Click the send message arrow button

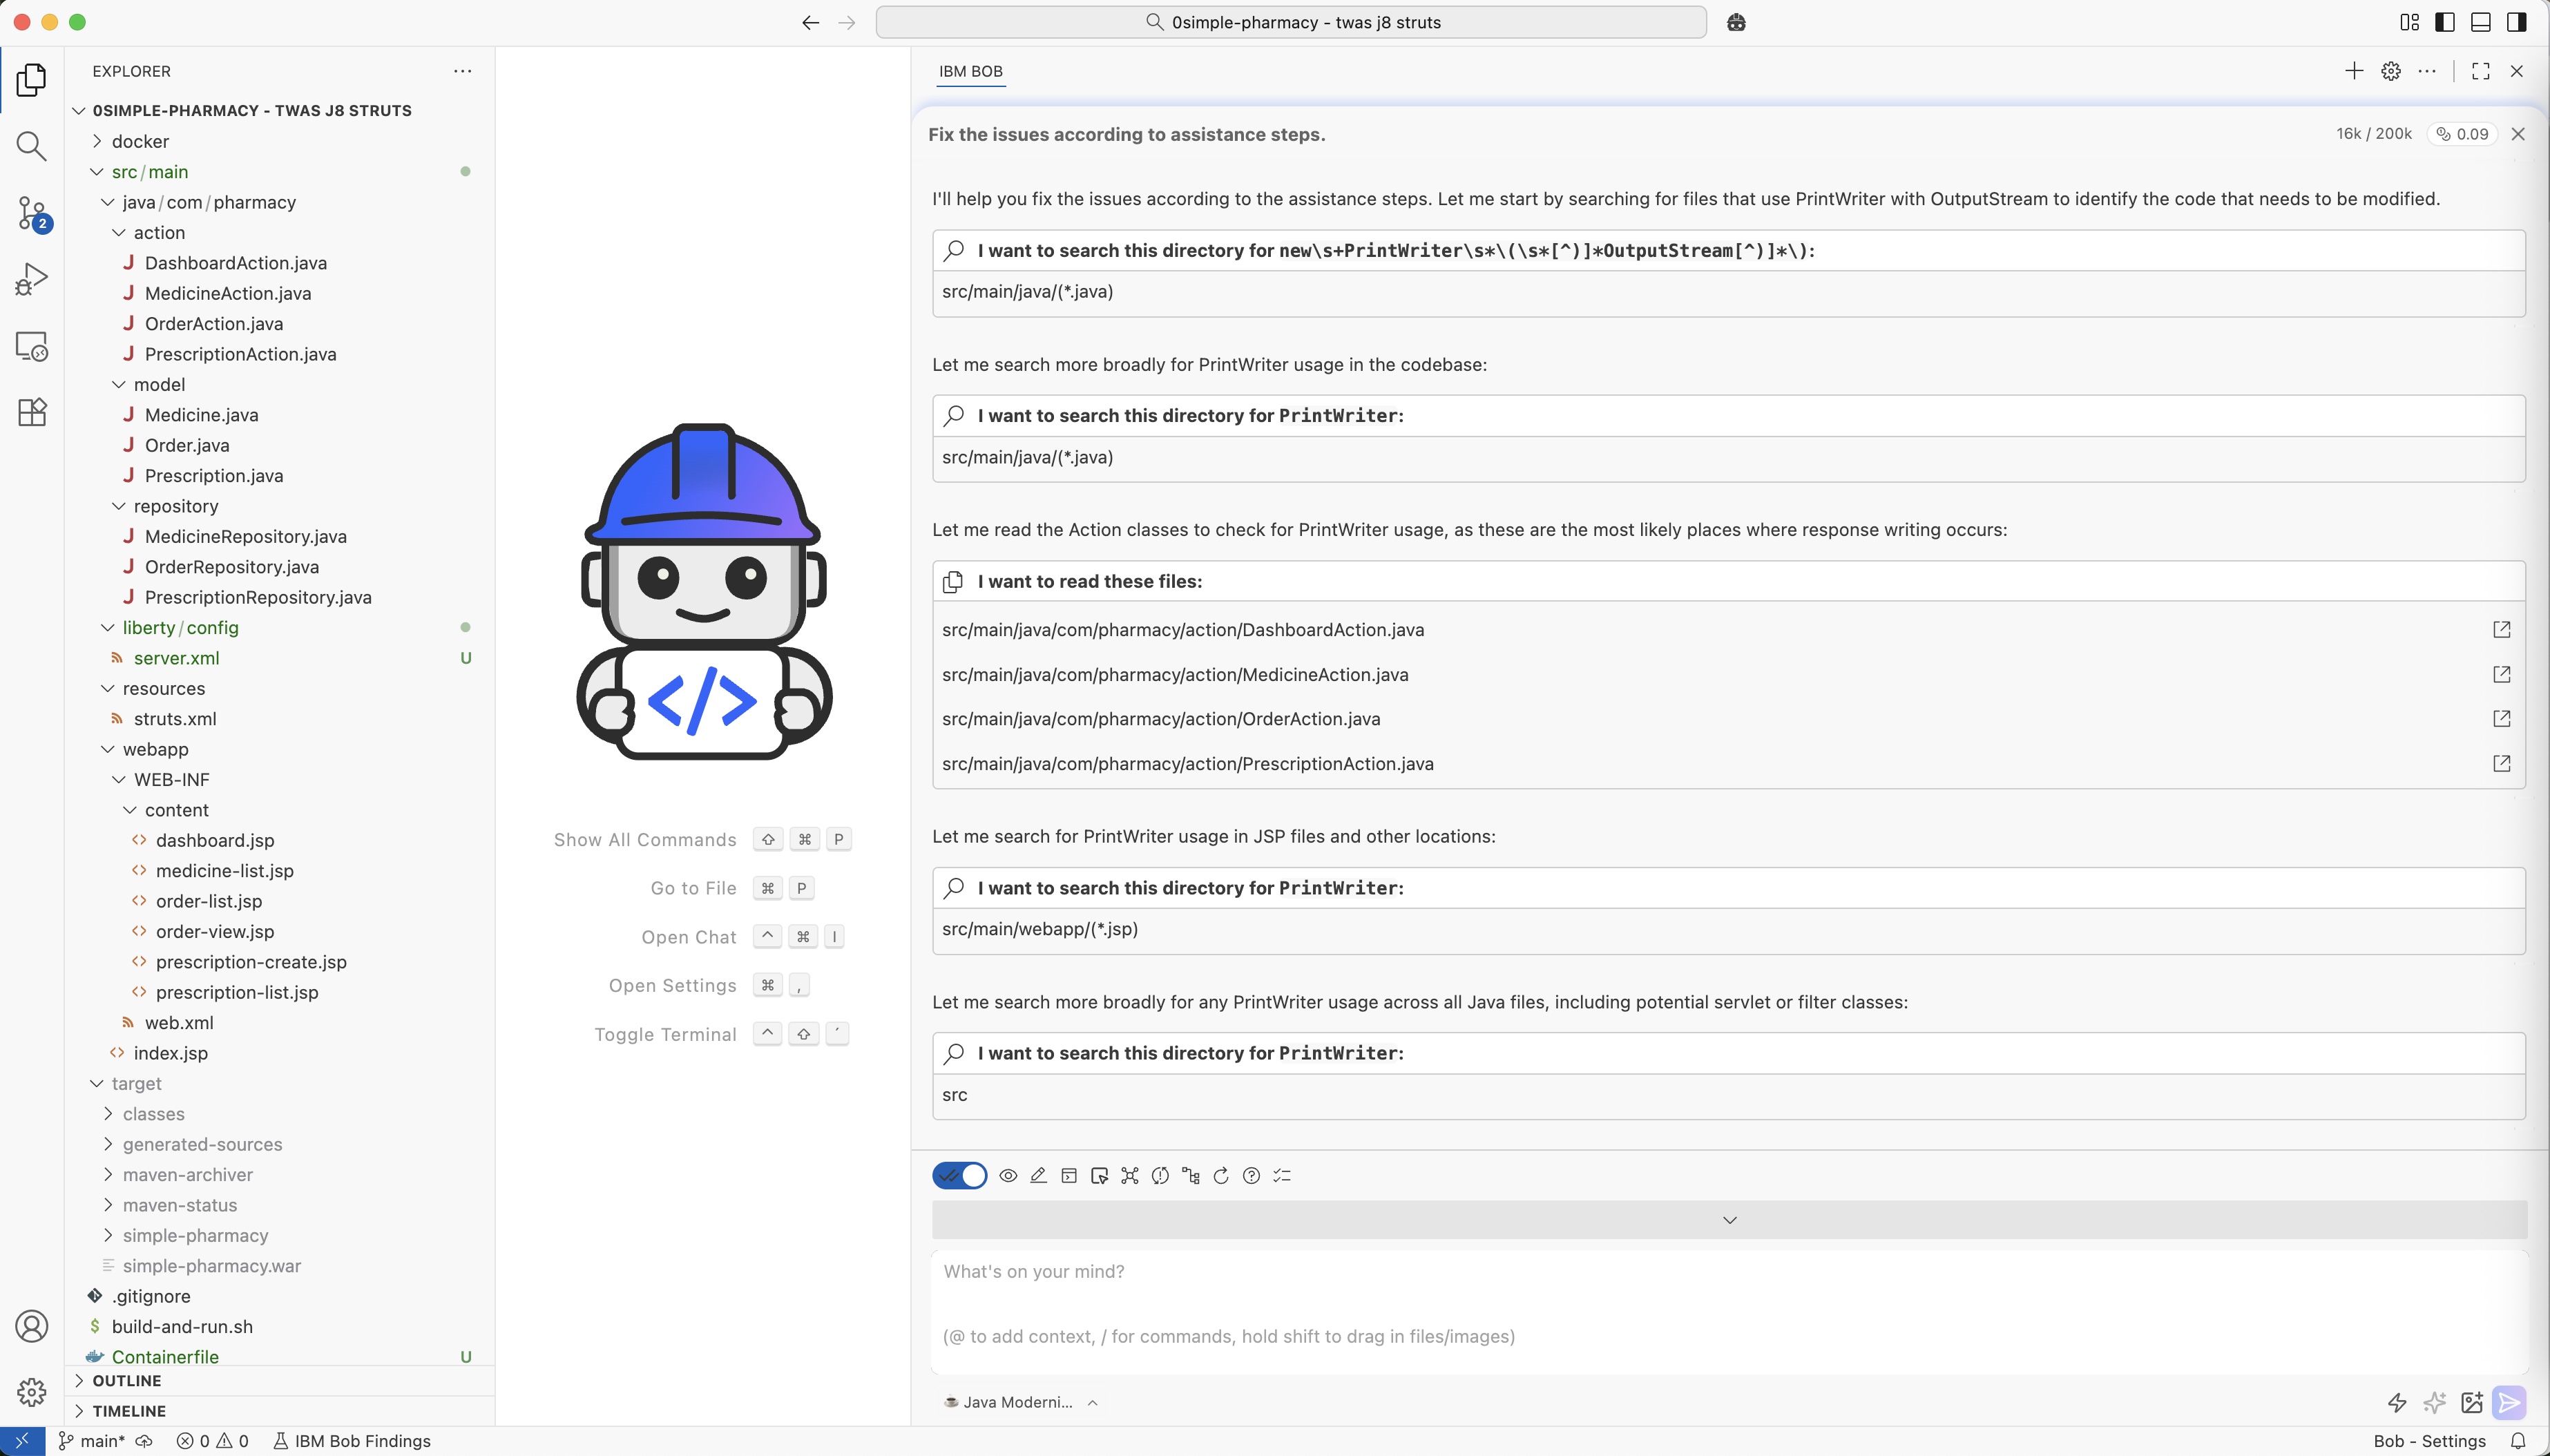(x=2509, y=1402)
